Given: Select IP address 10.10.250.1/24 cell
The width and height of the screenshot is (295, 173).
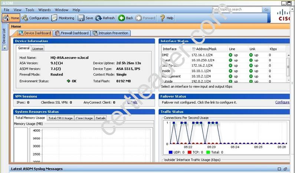Looking at the screenshot, I should (203, 60).
